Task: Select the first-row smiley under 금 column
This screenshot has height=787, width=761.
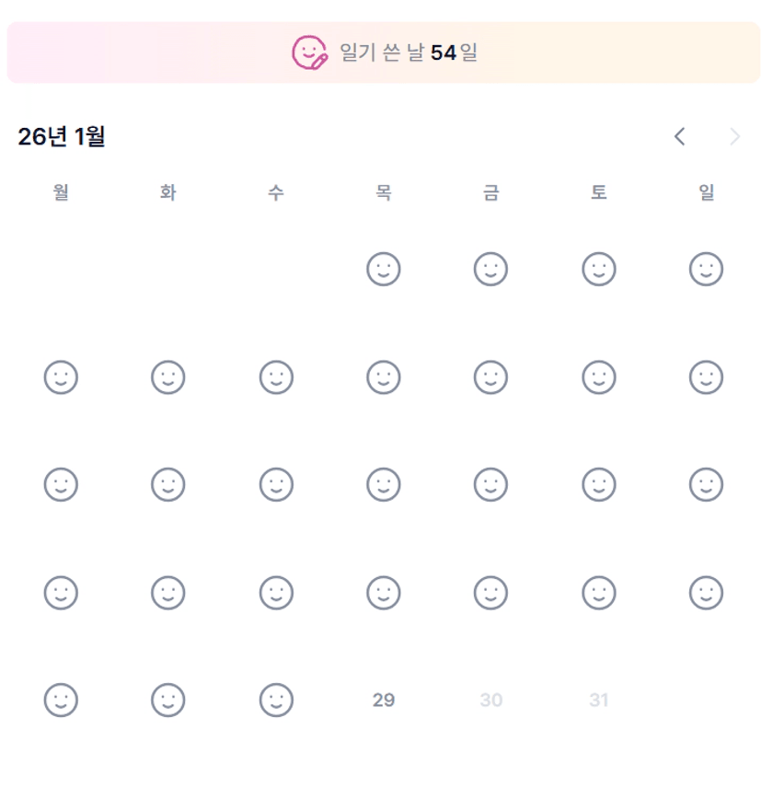Action: (x=491, y=270)
